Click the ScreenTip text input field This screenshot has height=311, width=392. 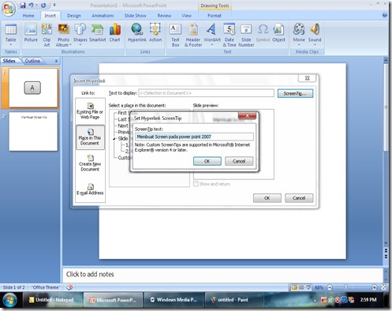[194, 137]
